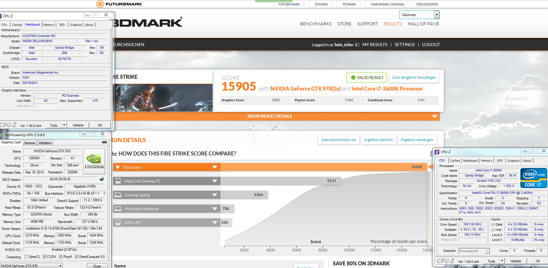Open the Sensors tab in GPU-Z
This screenshot has width=548, height=268.
(x=29, y=143)
